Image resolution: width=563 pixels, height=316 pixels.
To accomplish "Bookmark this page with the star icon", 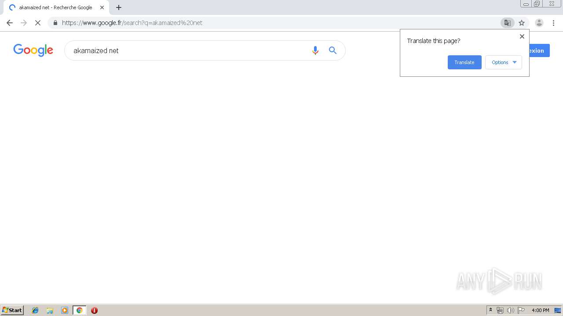I will 522,23.
